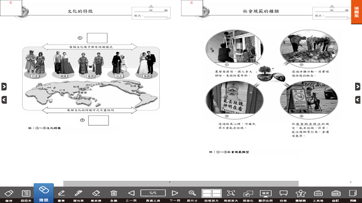Click the Western white-gown wedding couple figure

point(146,63)
